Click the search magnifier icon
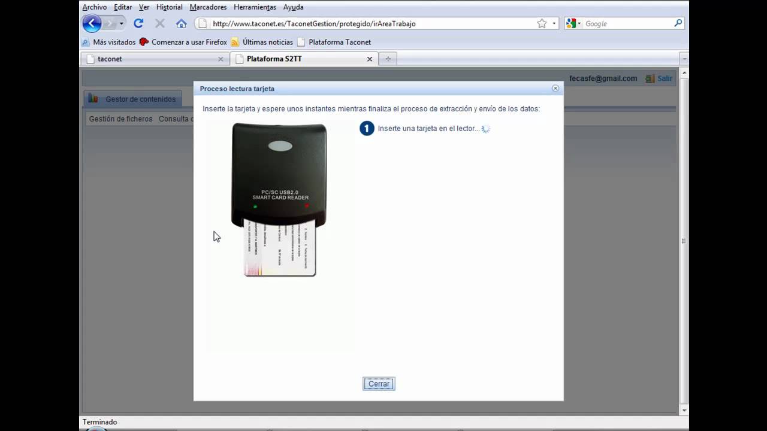The height and width of the screenshot is (431, 767). 678,23
